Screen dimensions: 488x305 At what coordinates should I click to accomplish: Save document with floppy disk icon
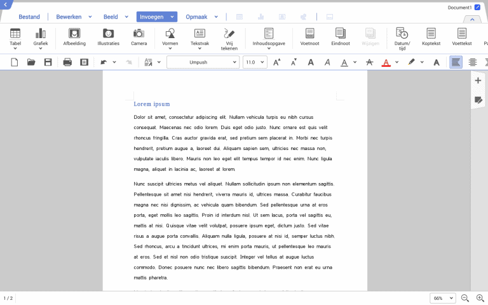coord(48,62)
